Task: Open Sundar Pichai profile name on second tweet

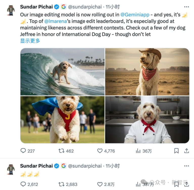Action: [36, 166]
